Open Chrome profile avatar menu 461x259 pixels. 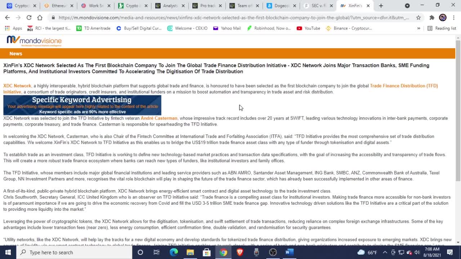coord(443,17)
